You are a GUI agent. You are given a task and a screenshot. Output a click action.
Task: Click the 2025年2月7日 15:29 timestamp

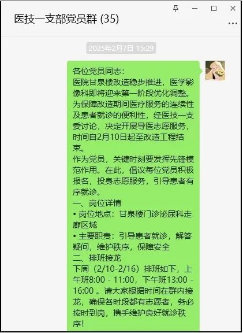click(121, 48)
